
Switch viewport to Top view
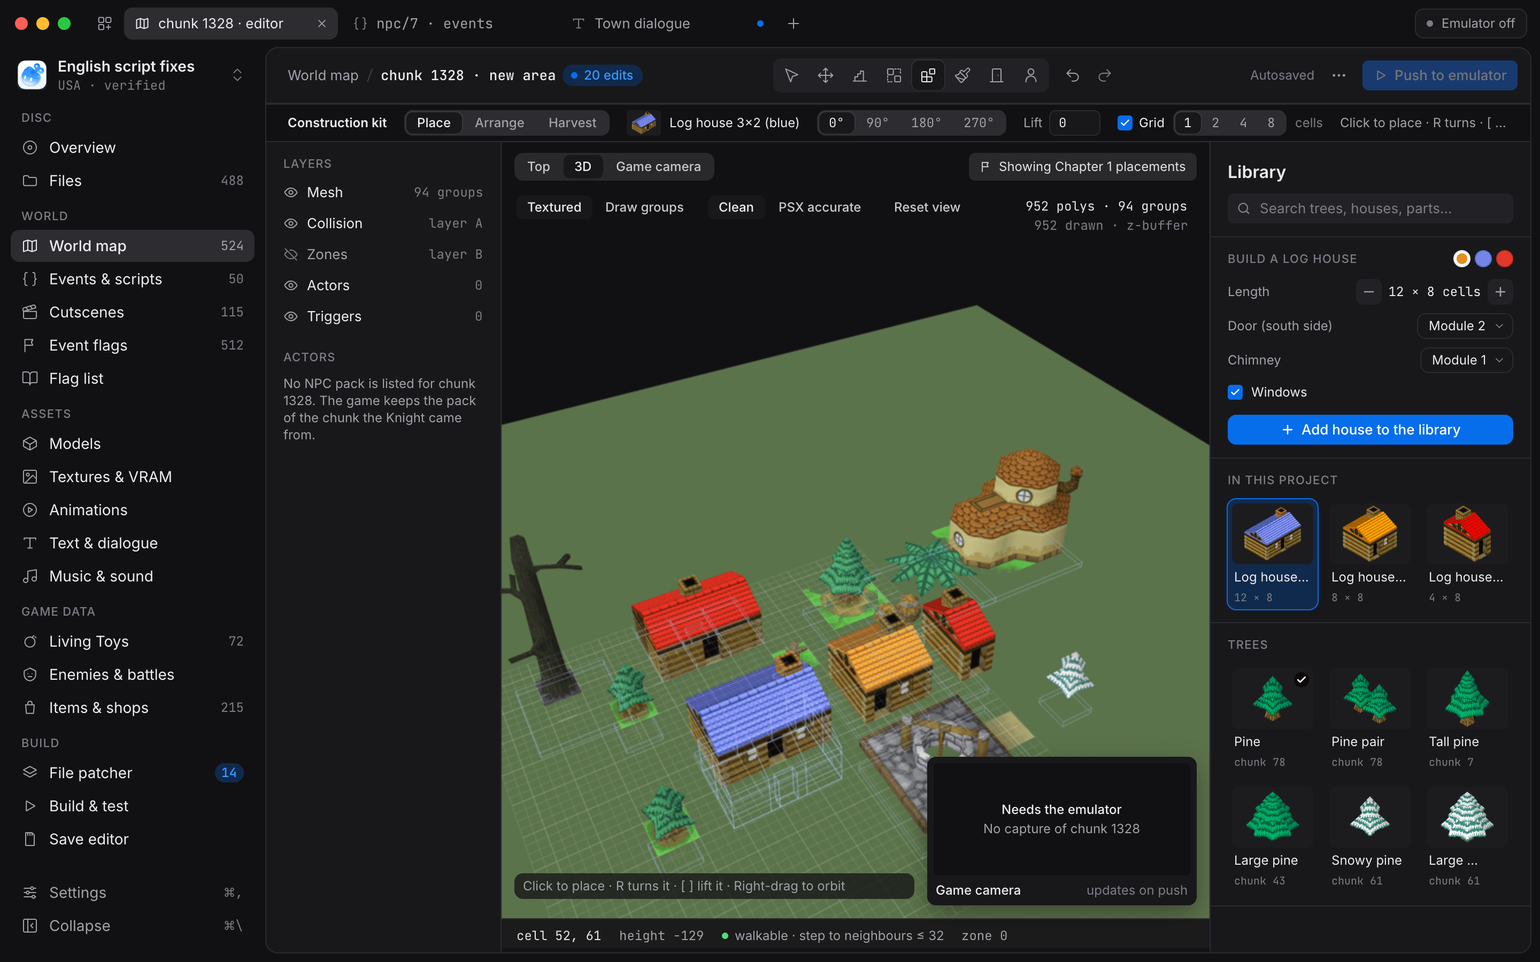point(538,167)
